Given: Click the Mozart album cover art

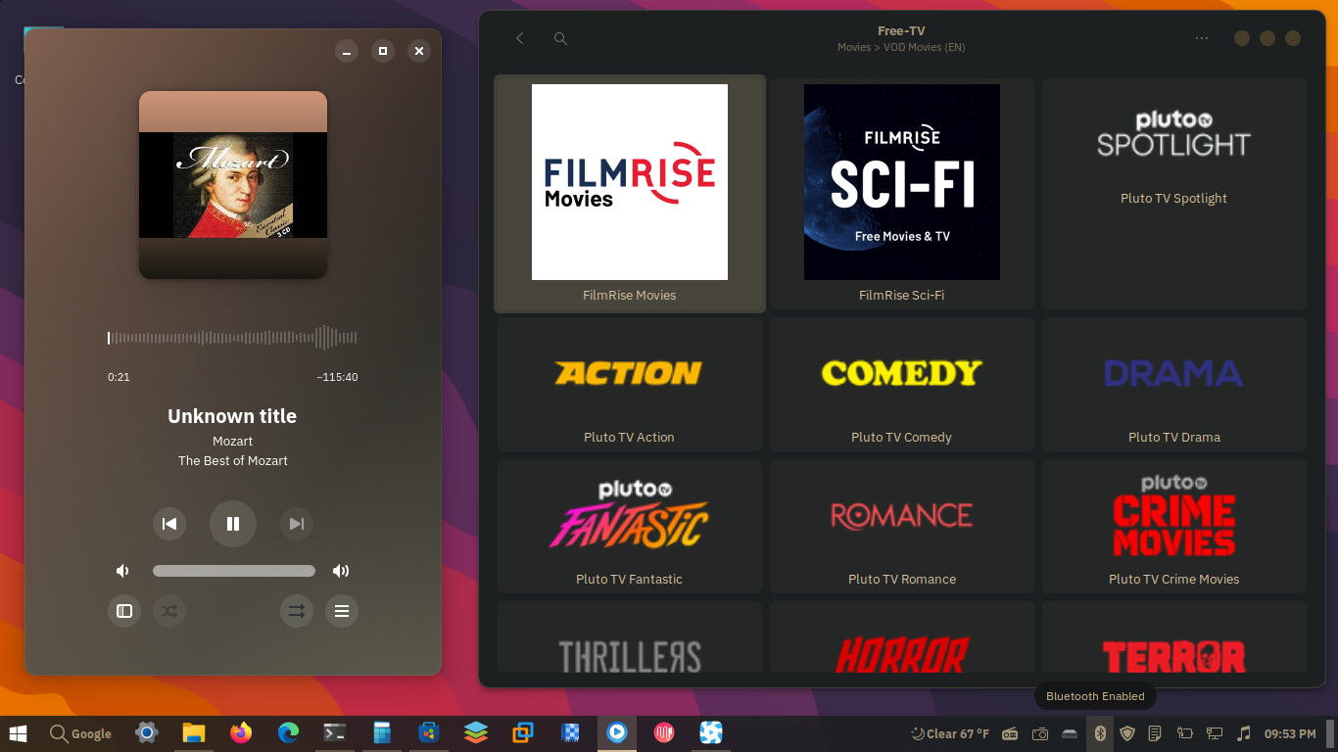Looking at the screenshot, I should click(233, 185).
